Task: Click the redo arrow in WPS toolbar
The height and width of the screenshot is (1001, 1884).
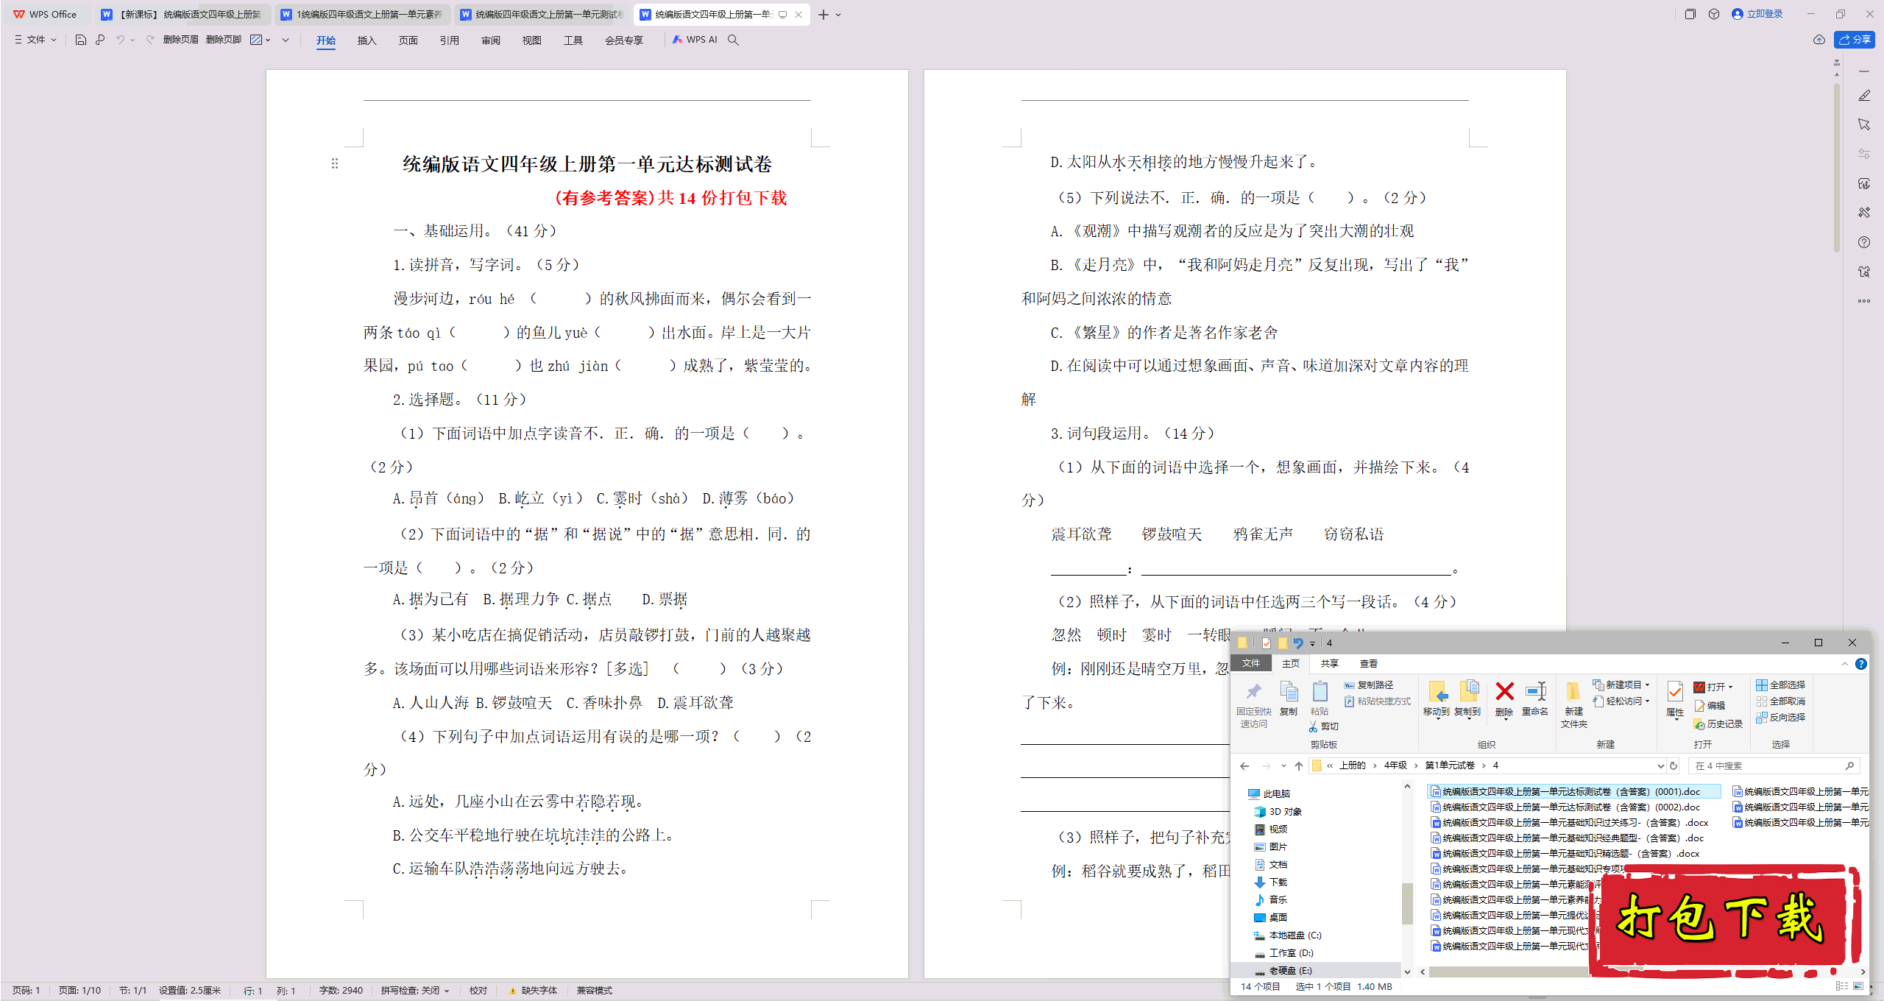Action: point(149,40)
